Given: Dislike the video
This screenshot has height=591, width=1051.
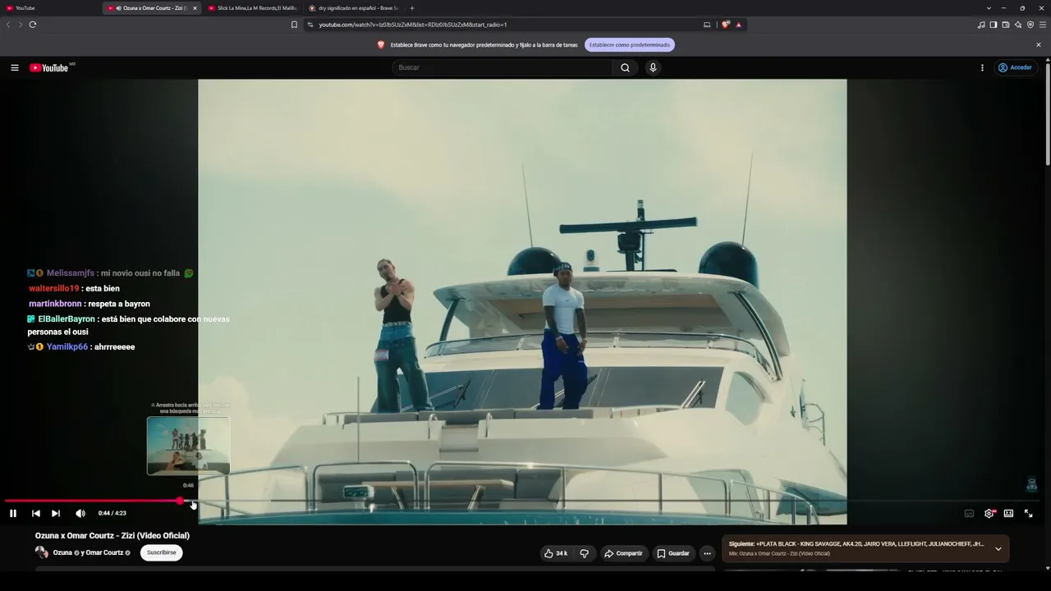Looking at the screenshot, I should pos(584,553).
